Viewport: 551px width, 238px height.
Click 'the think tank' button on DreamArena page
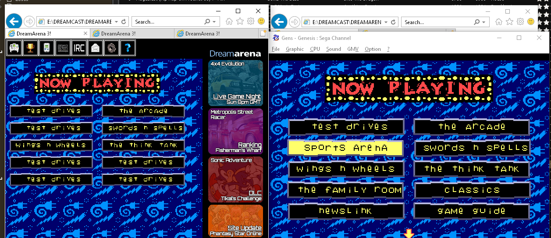143,145
